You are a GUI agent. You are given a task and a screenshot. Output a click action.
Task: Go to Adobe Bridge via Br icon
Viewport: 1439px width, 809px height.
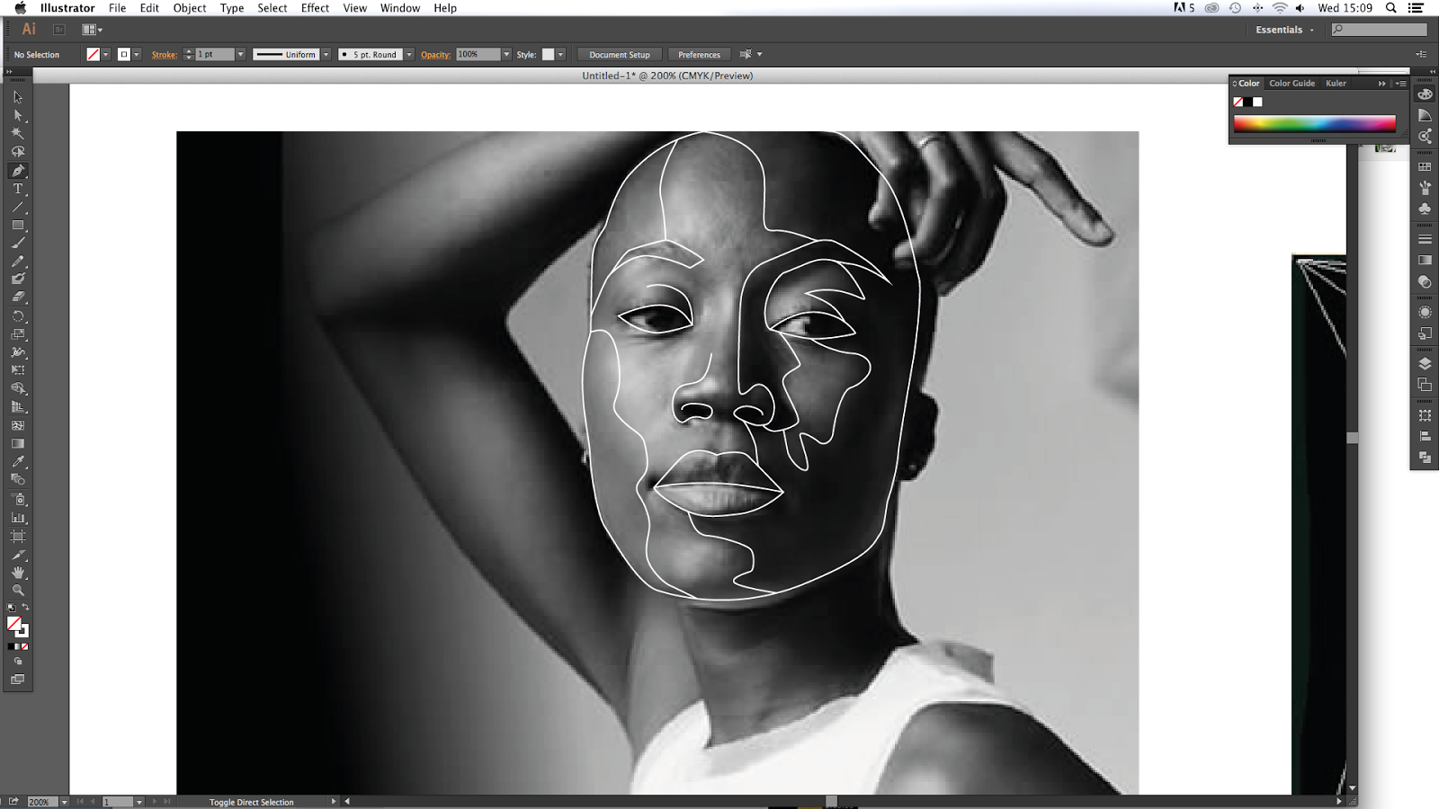59,30
